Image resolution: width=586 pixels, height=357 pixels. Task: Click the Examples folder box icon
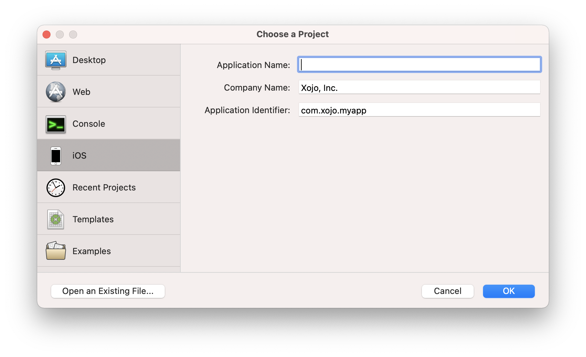click(56, 251)
